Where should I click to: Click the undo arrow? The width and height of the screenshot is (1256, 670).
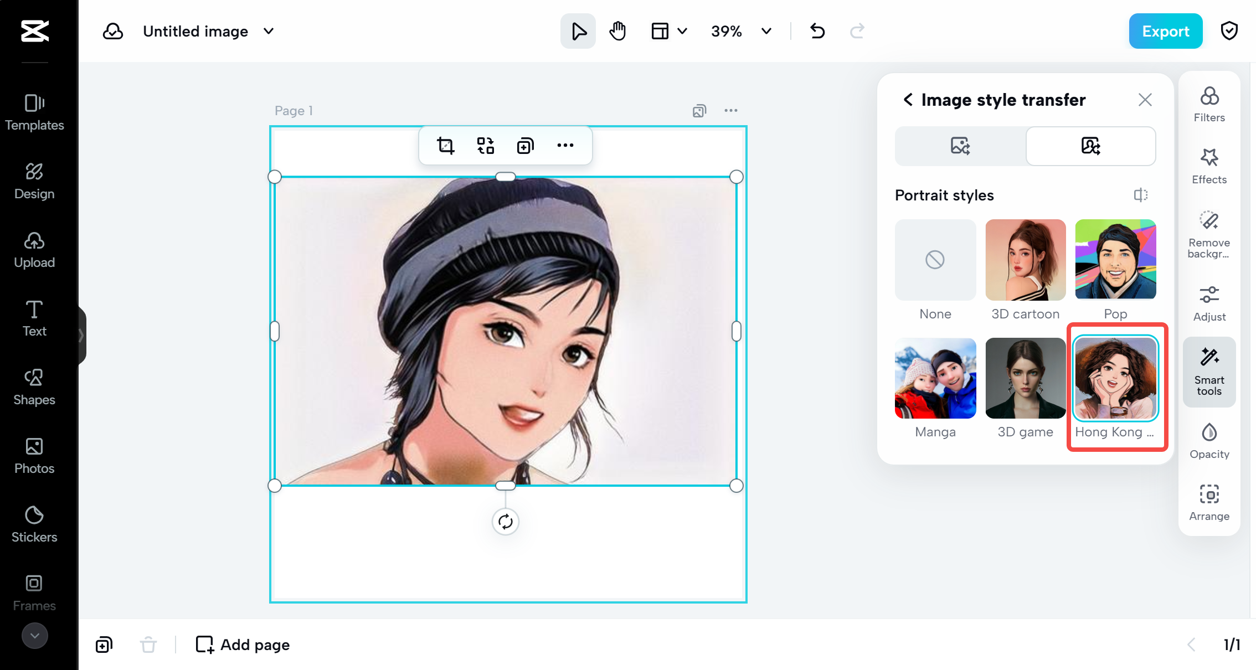[817, 31]
